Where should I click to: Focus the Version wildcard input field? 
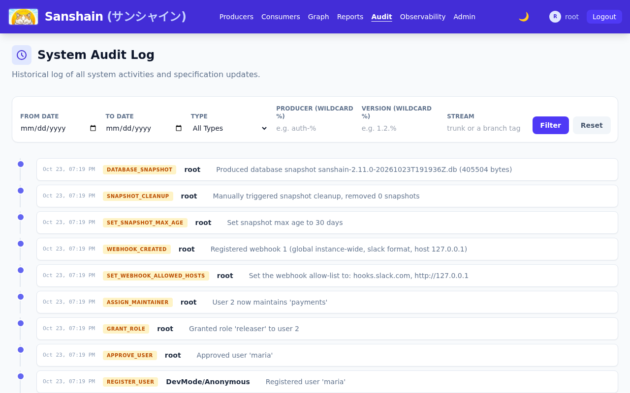(400, 128)
